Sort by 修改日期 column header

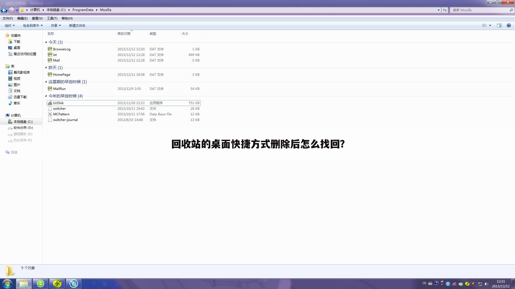pos(124,34)
